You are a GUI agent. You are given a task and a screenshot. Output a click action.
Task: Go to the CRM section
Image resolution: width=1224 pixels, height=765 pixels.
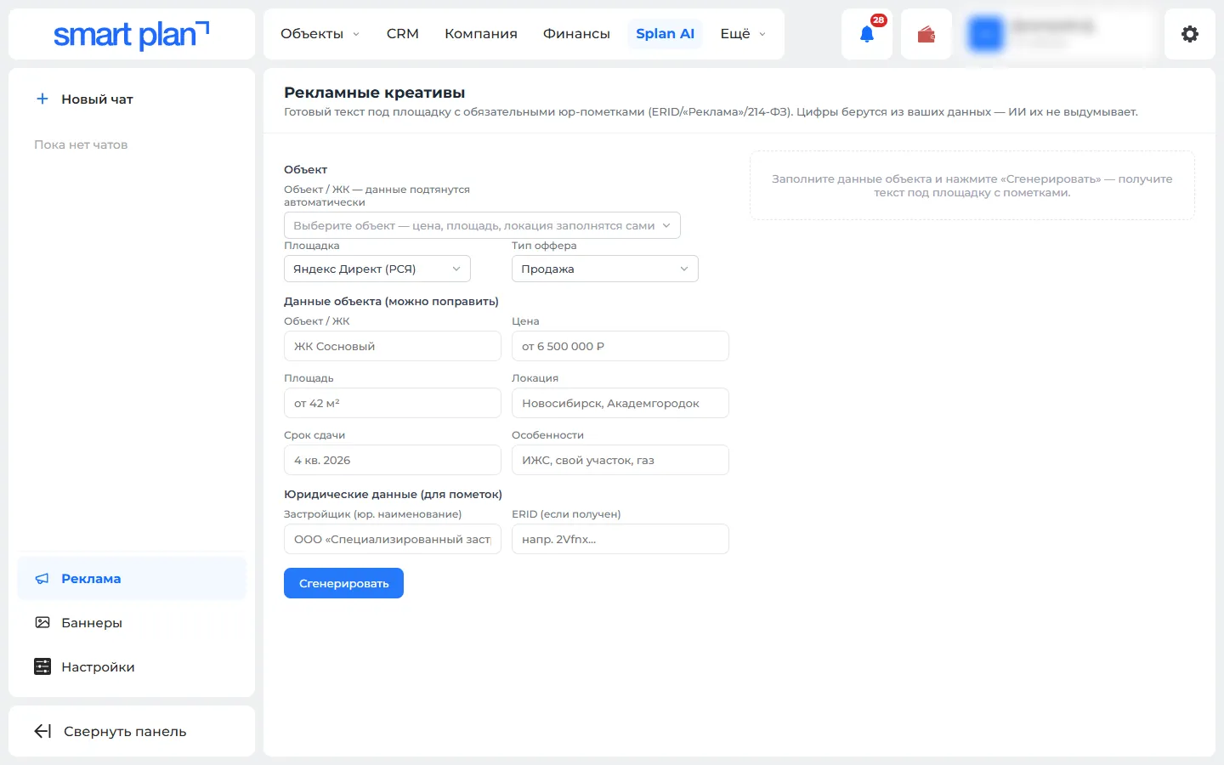403,34
